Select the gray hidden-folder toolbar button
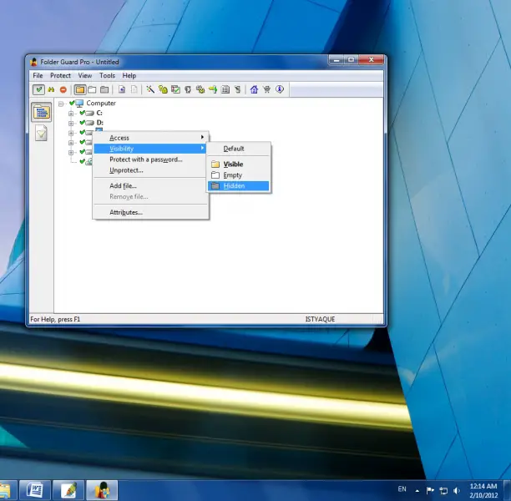The image size is (511, 501). (104, 89)
